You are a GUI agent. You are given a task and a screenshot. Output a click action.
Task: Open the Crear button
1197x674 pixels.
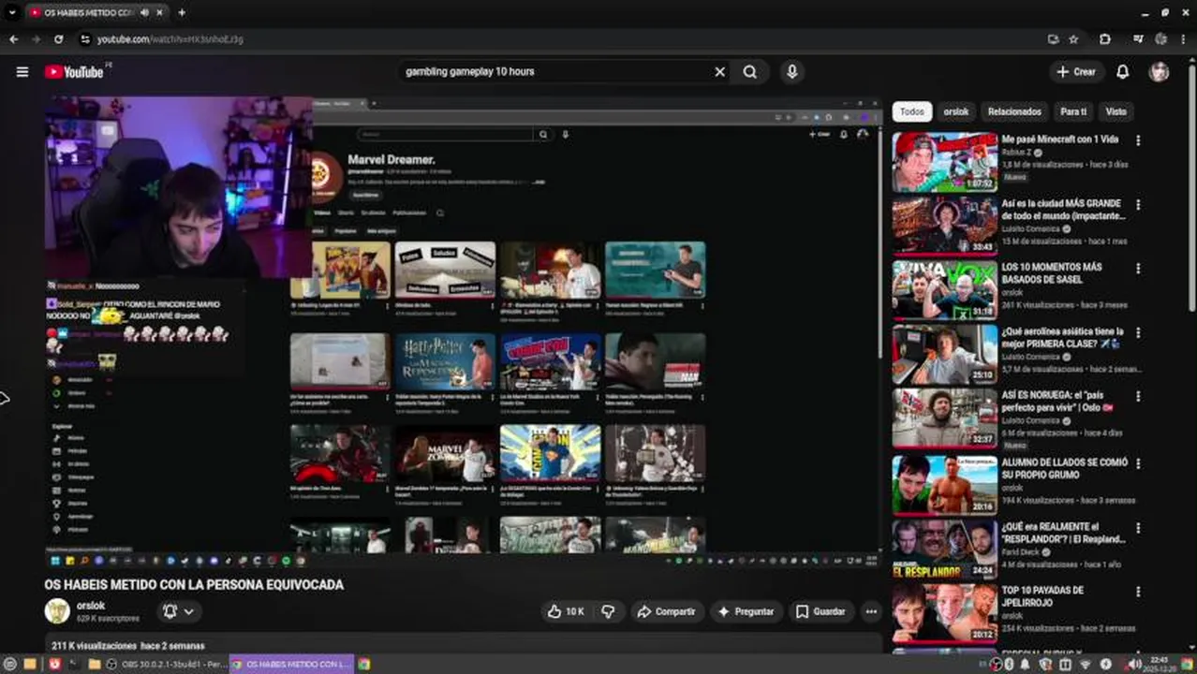point(1076,72)
